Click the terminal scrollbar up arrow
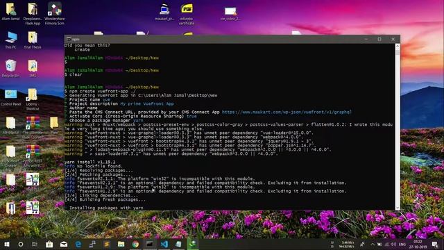Viewport: 444px width, 250px height. 398,46
